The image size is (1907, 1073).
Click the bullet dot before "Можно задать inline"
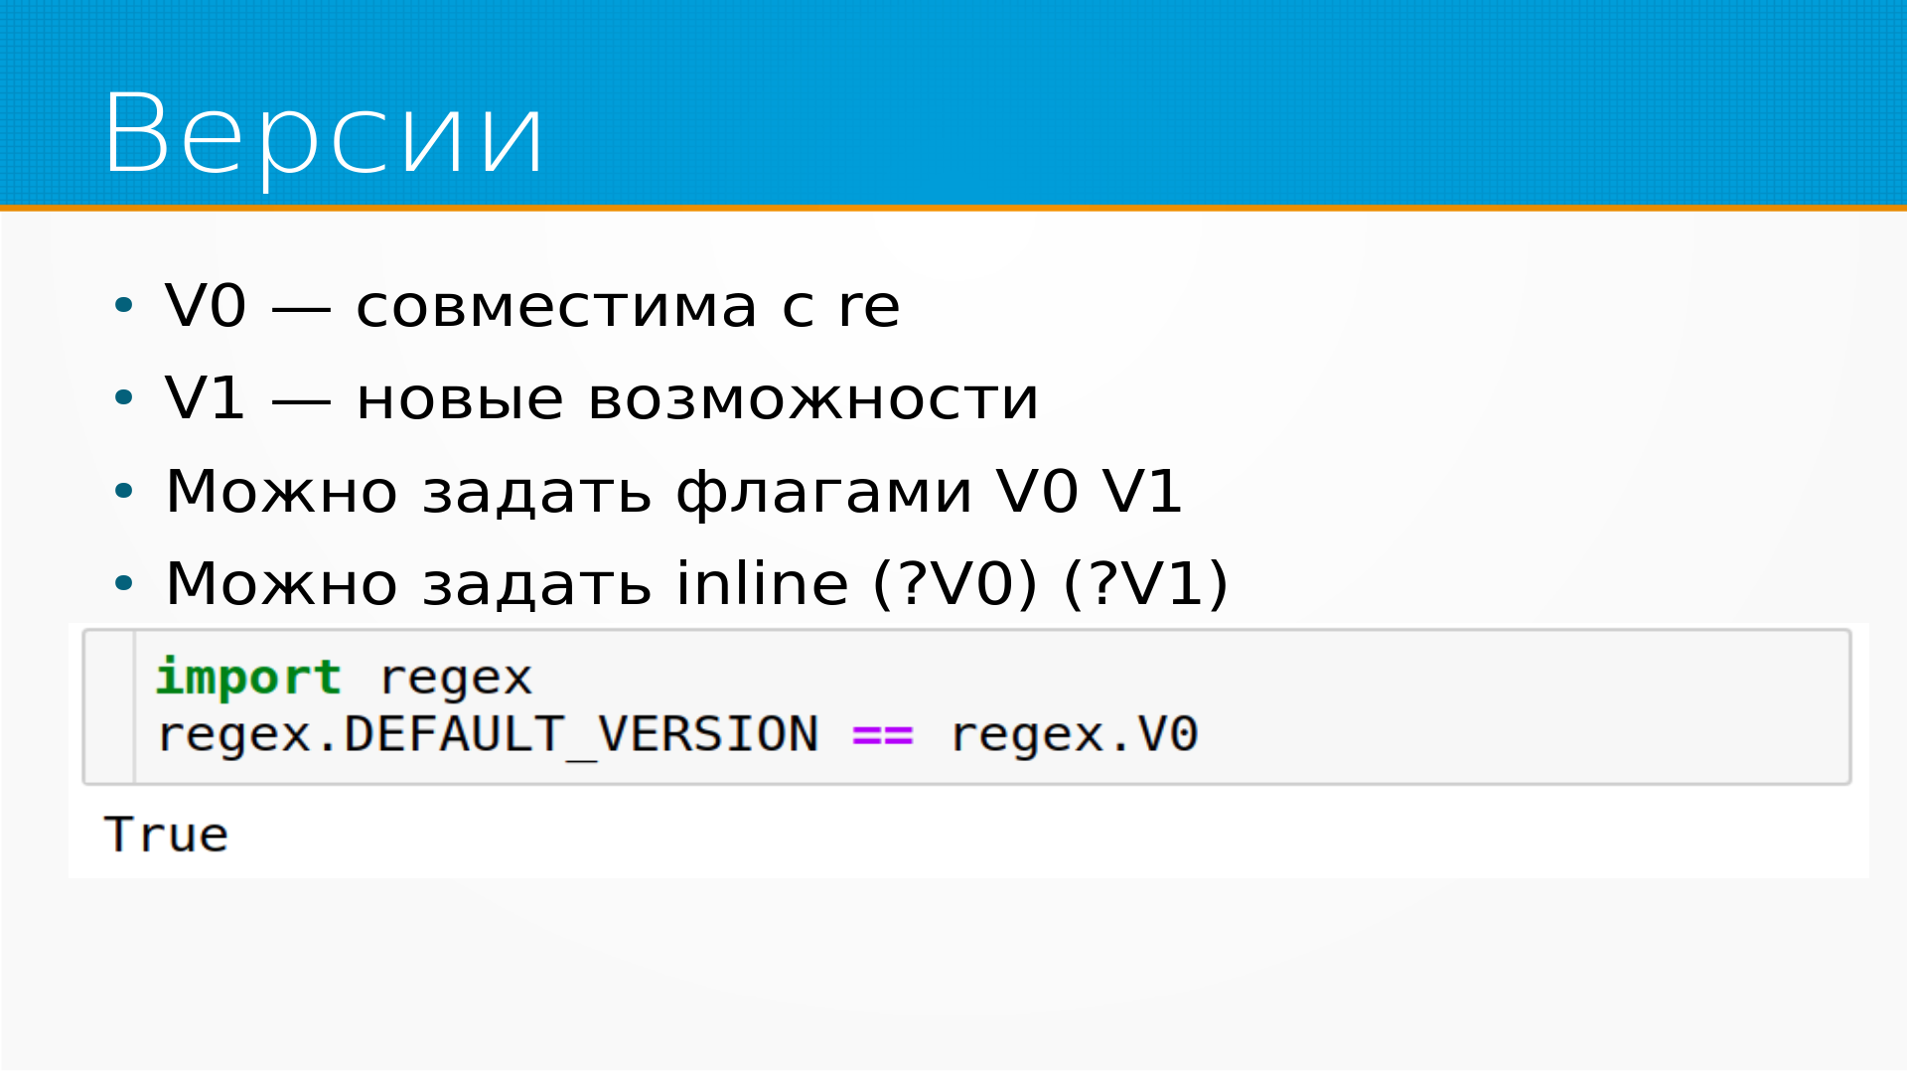click(x=123, y=582)
